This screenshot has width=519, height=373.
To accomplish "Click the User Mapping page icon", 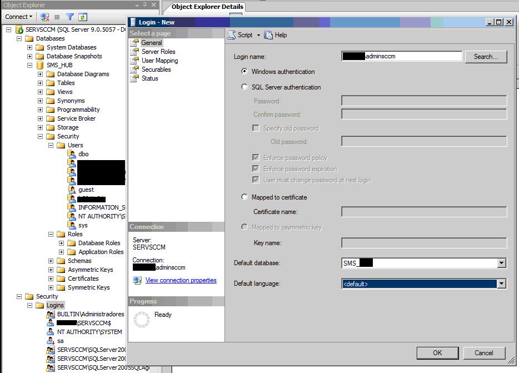I will [x=134, y=61].
